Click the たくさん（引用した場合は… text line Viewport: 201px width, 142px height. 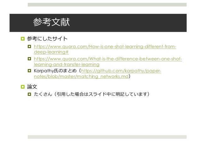(92, 94)
